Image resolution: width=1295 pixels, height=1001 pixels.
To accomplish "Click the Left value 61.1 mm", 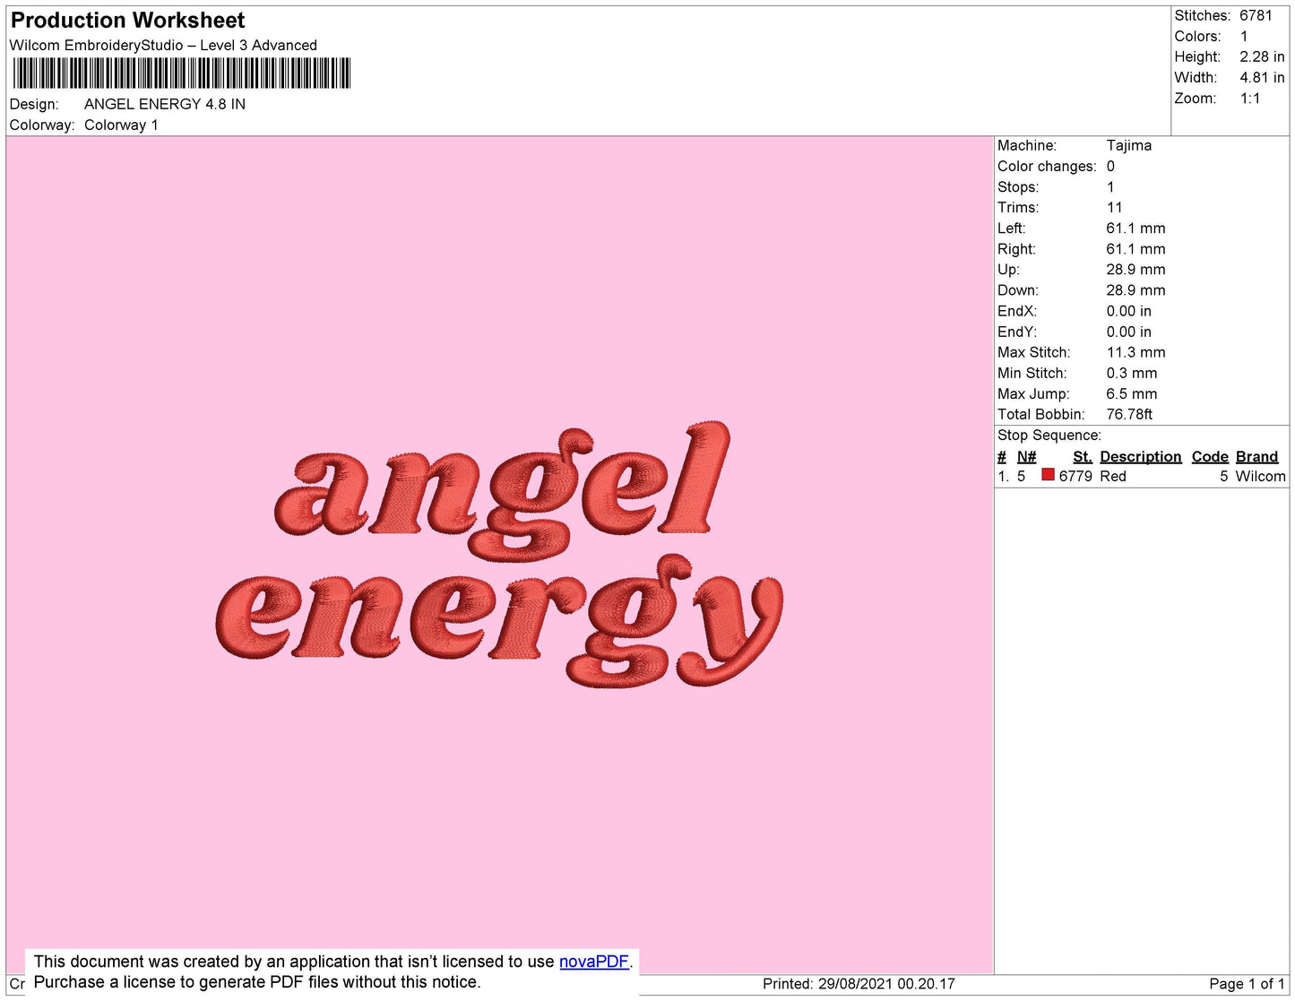I will coord(1135,228).
